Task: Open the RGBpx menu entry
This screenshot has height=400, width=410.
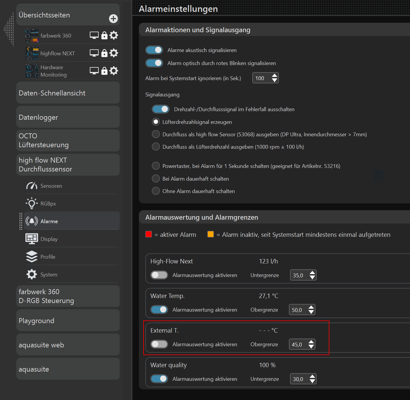Action: (x=72, y=203)
